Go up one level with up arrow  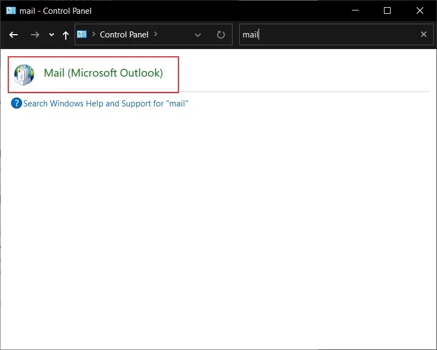pos(66,35)
